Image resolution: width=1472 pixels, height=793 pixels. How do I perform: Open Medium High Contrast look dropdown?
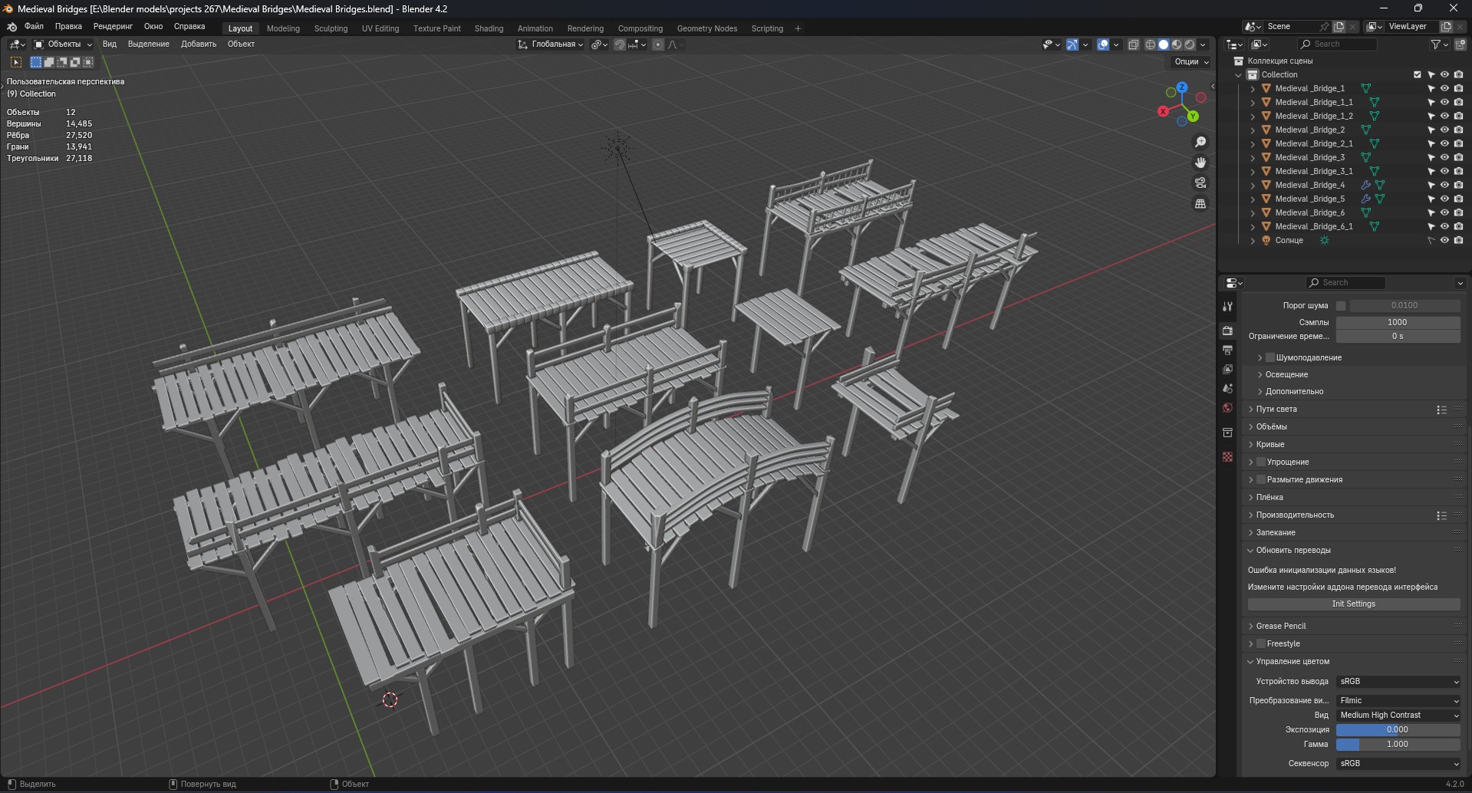pos(1398,715)
